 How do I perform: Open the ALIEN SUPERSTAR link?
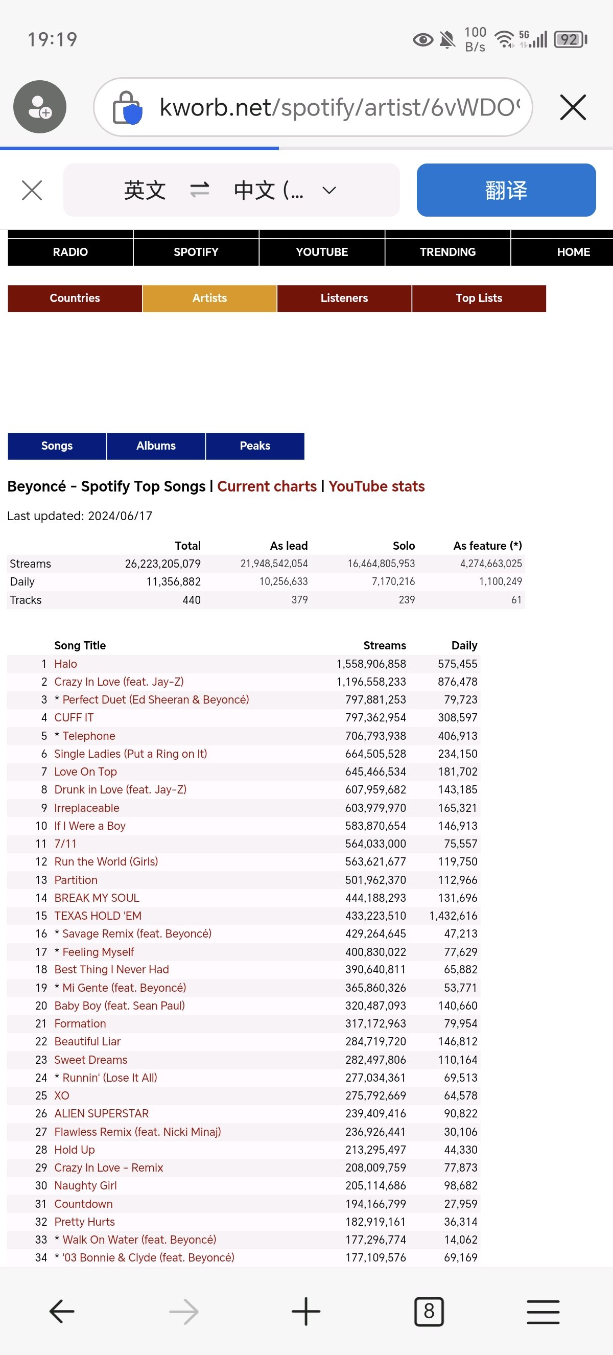click(x=102, y=1113)
